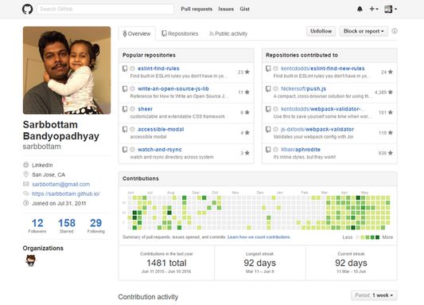The width and height of the screenshot is (424, 305).
Task: Open Pull requests in the top navigation
Action: coord(196,9)
